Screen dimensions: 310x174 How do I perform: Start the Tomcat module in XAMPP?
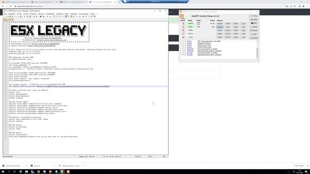(220, 37)
